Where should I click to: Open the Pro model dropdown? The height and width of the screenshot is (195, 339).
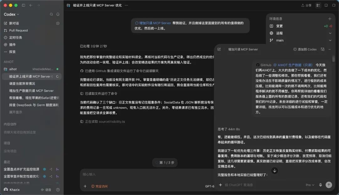point(310,185)
